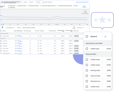This screenshot has height=92, width=114.
Task: Add the 'alquiler coches' suggestion chip
Action: tap(12, 6)
